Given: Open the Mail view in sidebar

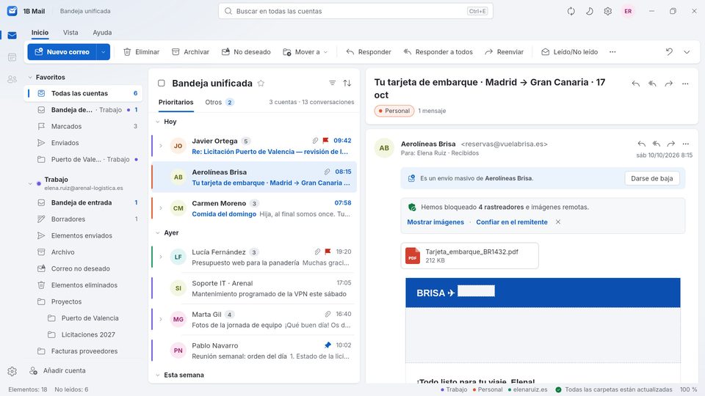Looking at the screenshot, I should 12,35.
